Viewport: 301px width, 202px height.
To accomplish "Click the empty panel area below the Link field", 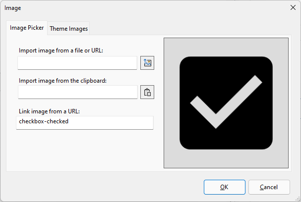I will pyautogui.click(x=84, y=151).
